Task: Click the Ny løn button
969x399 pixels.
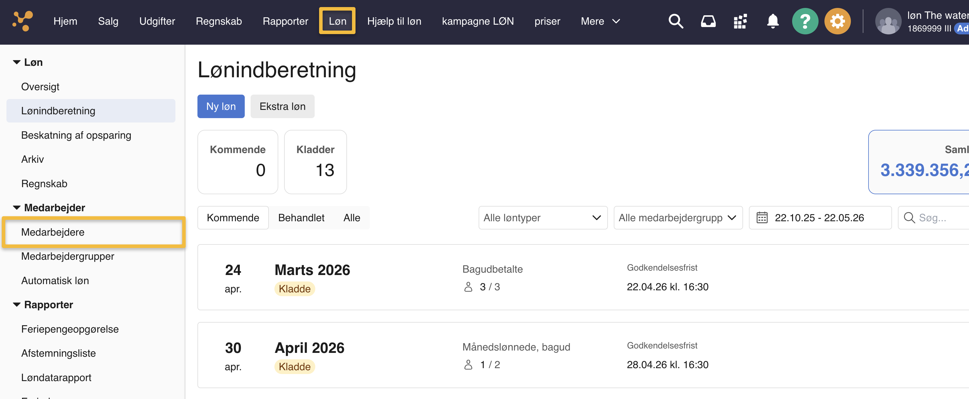Action: (x=221, y=106)
